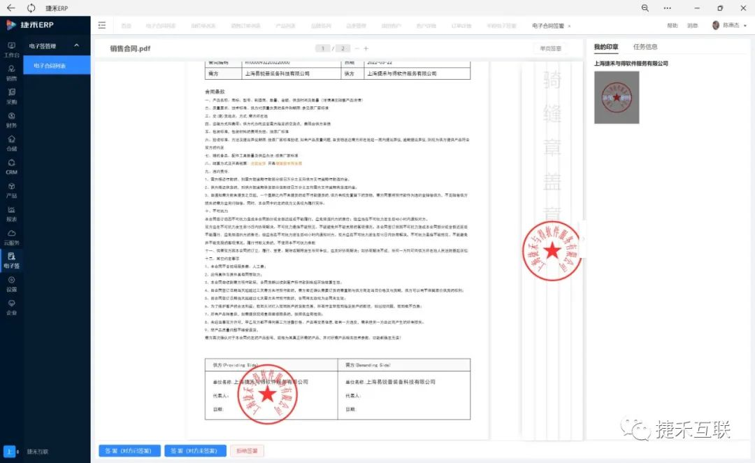Screen dimensions: 755x463
Task: Click the current page number box
Action: point(322,48)
